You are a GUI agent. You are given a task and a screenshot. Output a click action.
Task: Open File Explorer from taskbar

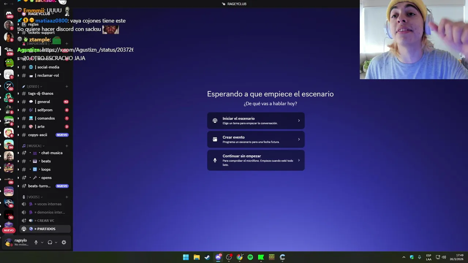pos(196,257)
